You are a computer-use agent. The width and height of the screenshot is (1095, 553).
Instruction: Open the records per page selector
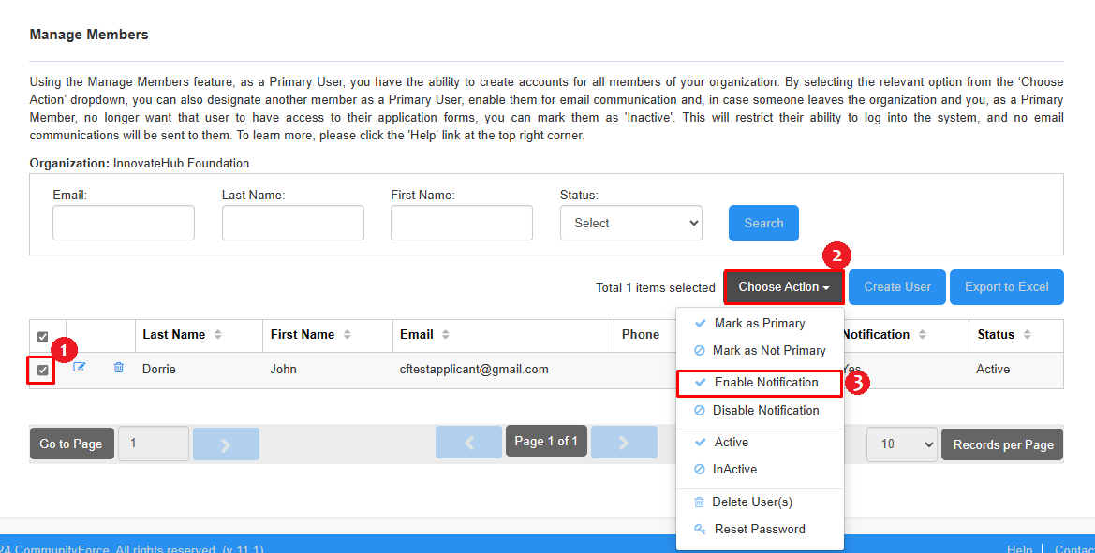901,444
